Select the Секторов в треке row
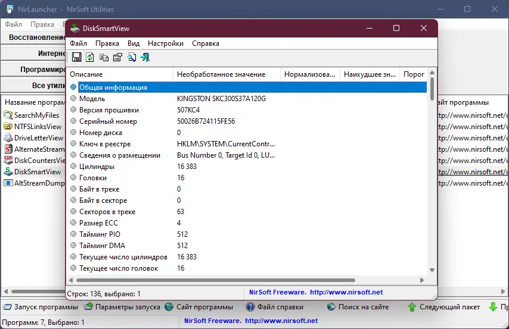This screenshot has width=509, height=329. [247, 212]
